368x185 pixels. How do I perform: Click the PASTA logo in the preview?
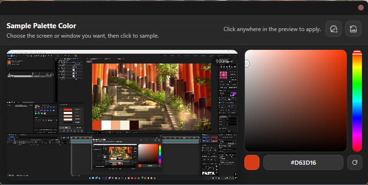pos(208,173)
